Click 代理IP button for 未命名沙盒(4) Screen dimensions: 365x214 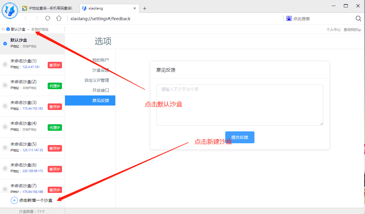(x=55, y=128)
